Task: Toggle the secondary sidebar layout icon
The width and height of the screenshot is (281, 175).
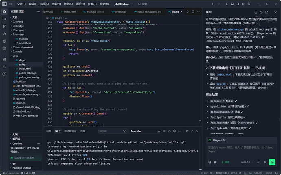Action: pos(238,4)
